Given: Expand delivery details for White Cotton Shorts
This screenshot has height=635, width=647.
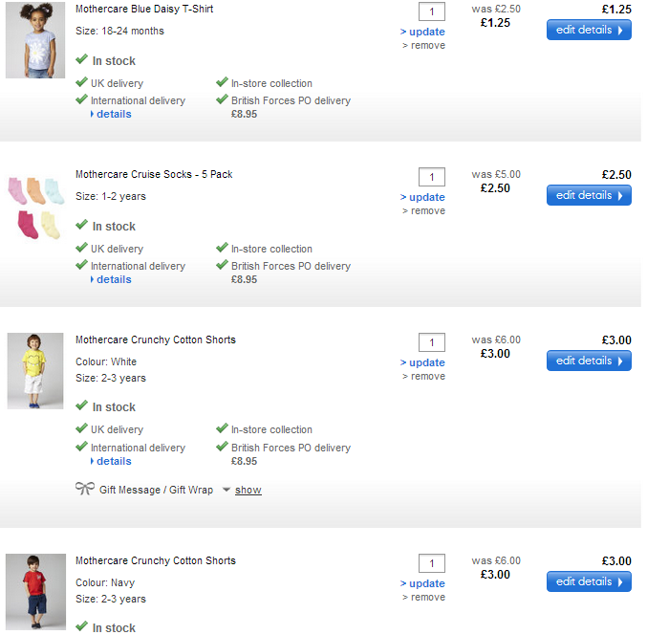Looking at the screenshot, I should coord(114,461).
